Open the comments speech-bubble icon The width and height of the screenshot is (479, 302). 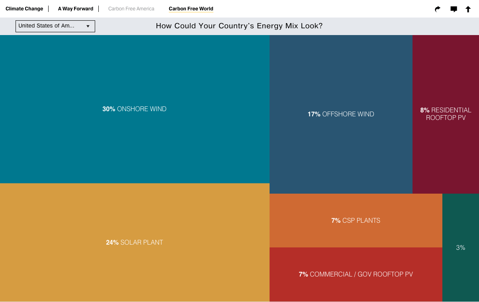[454, 9]
